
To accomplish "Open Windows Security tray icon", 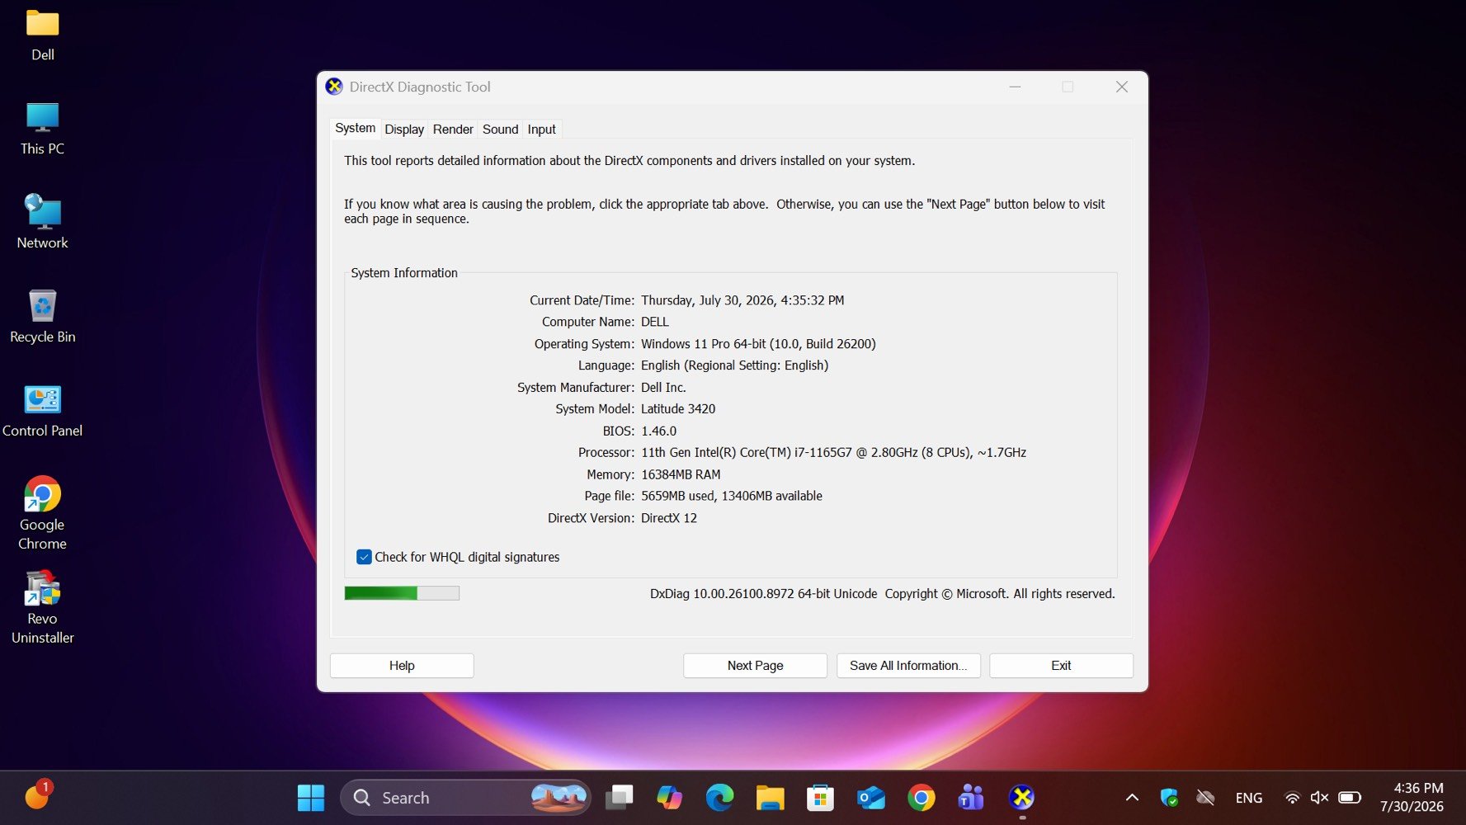I will (1169, 798).
